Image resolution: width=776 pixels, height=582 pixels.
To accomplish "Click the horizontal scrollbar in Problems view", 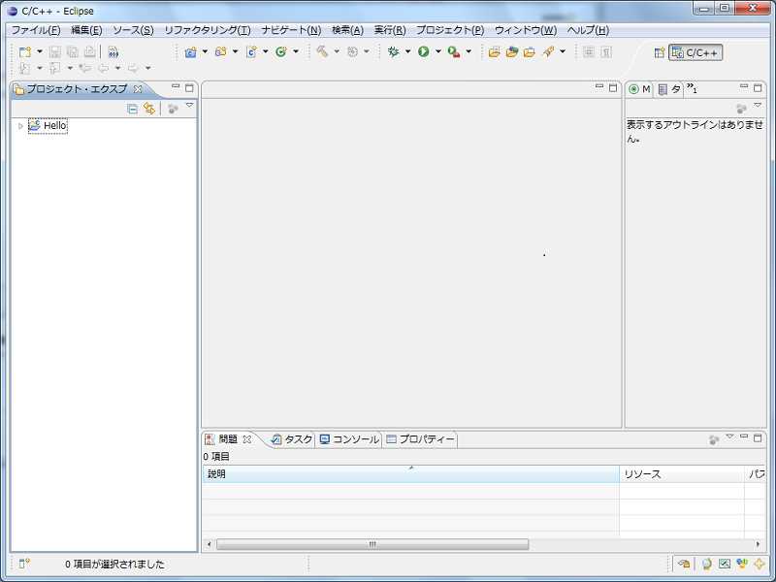I will tap(372, 544).
